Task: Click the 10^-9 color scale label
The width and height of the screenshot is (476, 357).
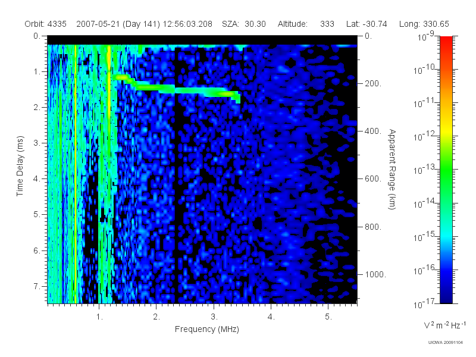Action: click(426, 37)
